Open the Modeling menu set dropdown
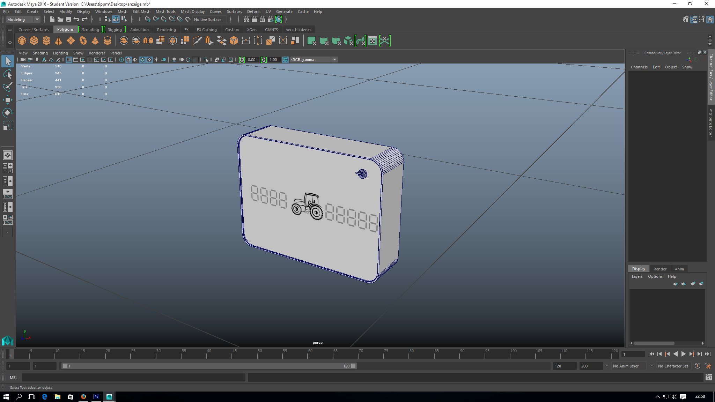The width and height of the screenshot is (715, 402). pyautogui.click(x=23, y=20)
